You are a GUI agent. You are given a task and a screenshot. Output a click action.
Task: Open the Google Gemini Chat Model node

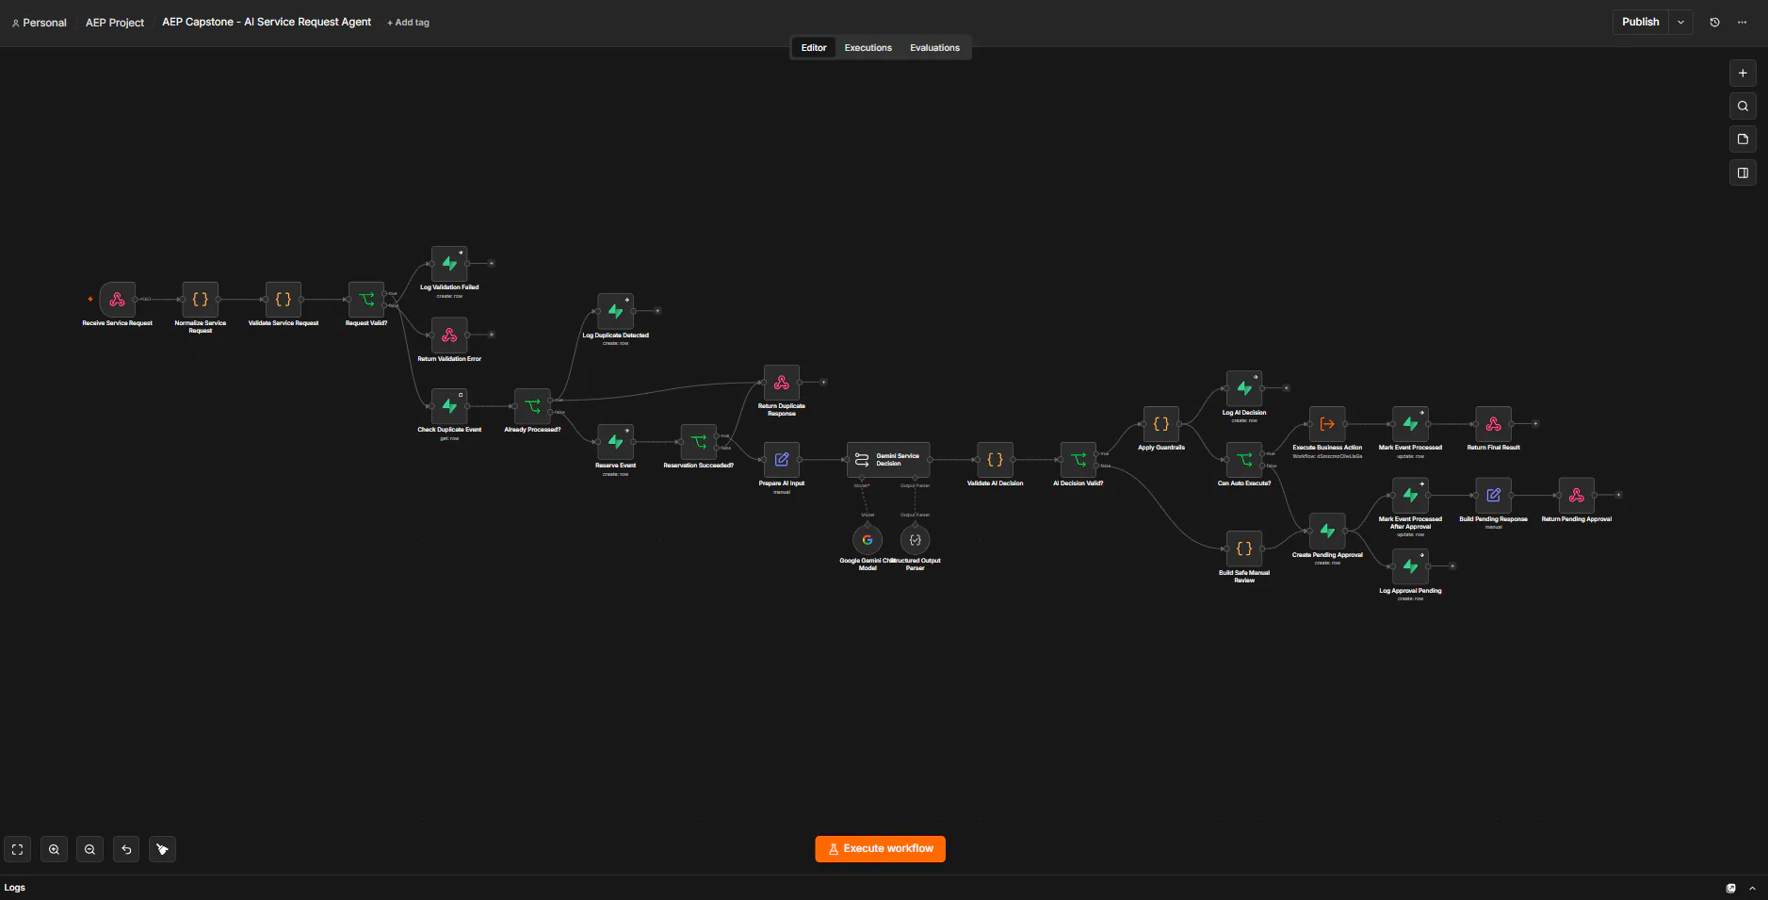click(x=868, y=540)
